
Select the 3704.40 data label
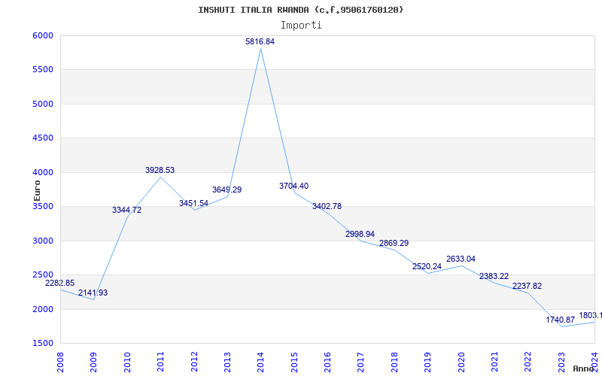(293, 186)
